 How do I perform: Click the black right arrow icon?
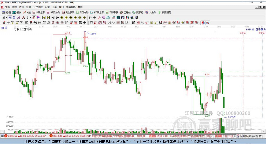tap(57, 18)
